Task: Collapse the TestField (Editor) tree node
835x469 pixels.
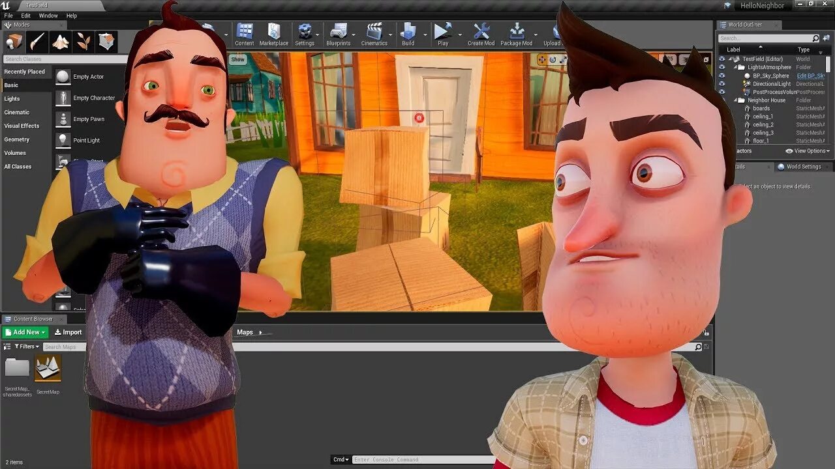Action: tap(731, 59)
